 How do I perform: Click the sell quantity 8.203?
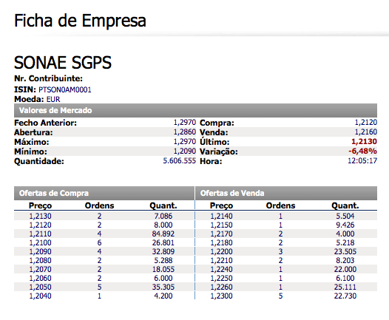pos(345,261)
